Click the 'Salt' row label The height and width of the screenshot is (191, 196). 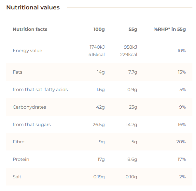17,177
